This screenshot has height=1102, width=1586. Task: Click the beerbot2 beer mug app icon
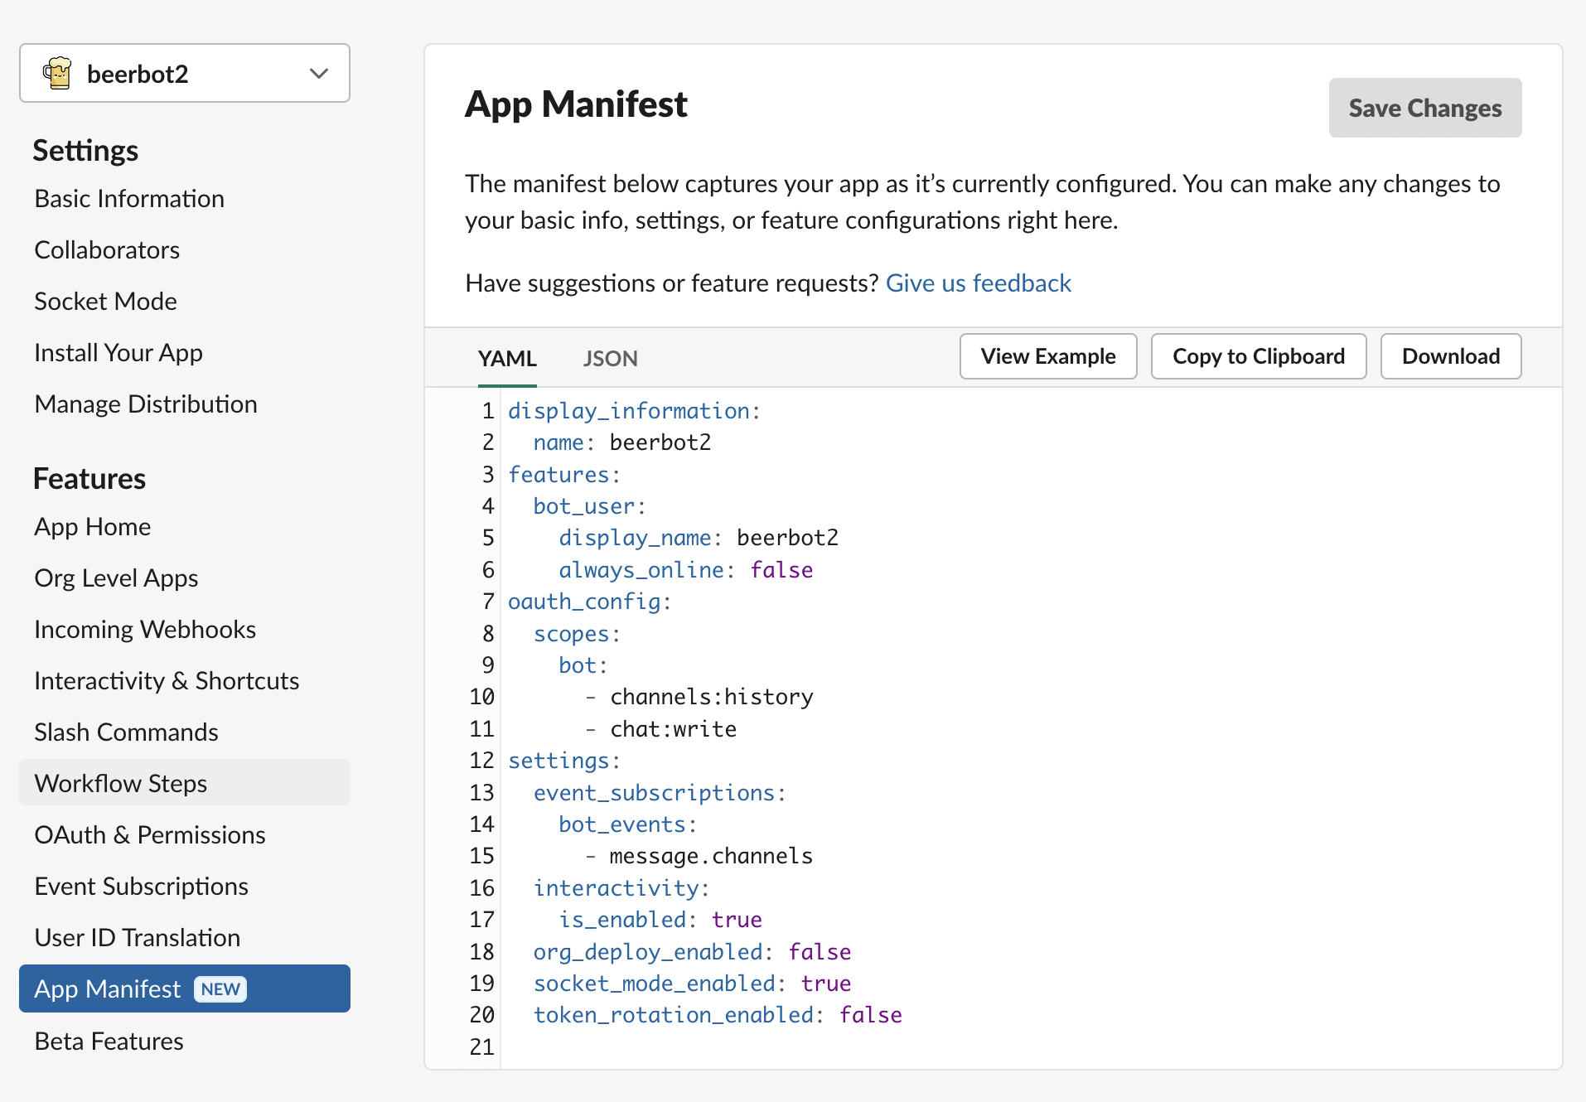(58, 74)
